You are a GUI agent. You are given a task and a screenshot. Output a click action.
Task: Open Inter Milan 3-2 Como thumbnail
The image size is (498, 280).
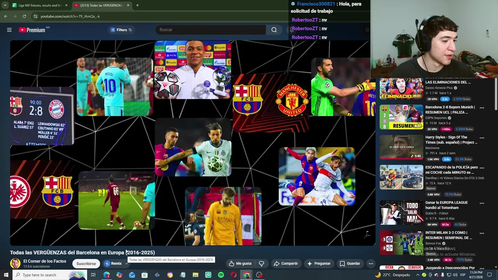coord(401,243)
